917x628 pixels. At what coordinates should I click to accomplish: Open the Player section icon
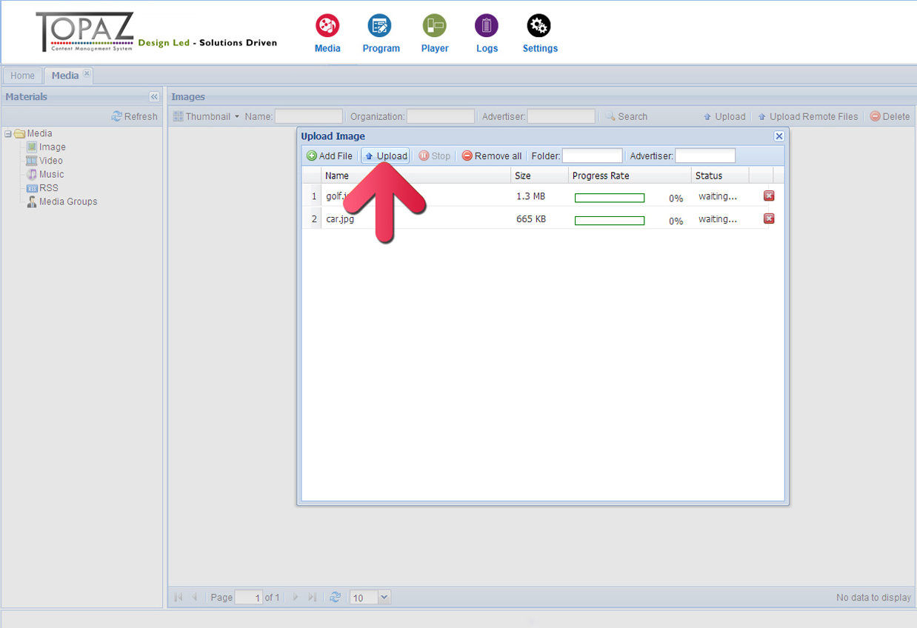pos(434,27)
